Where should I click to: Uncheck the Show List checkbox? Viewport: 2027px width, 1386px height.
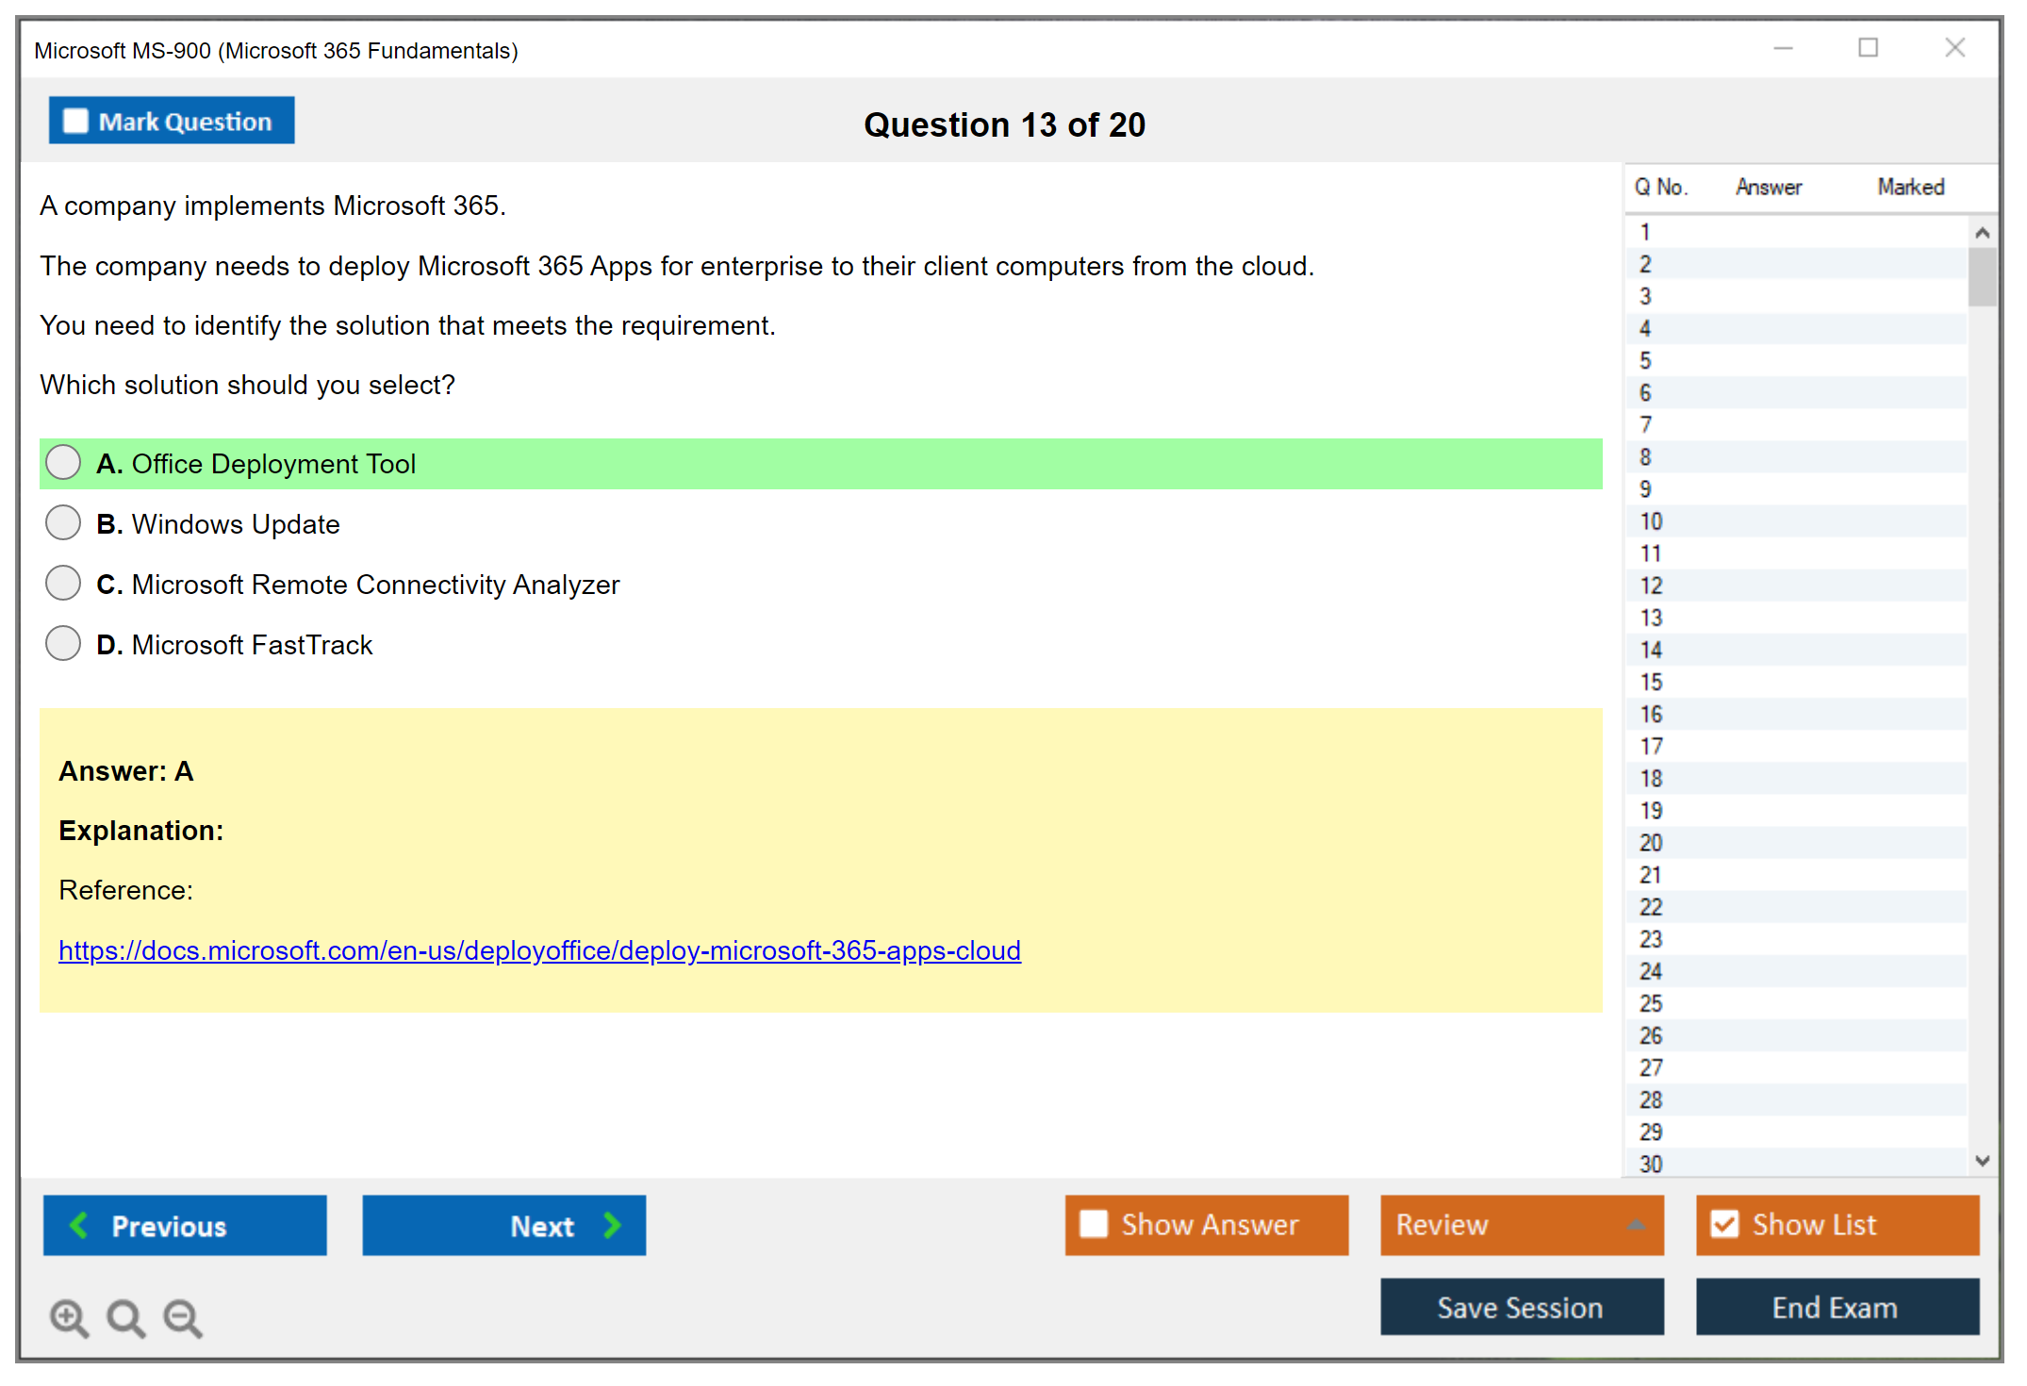click(x=1724, y=1224)
